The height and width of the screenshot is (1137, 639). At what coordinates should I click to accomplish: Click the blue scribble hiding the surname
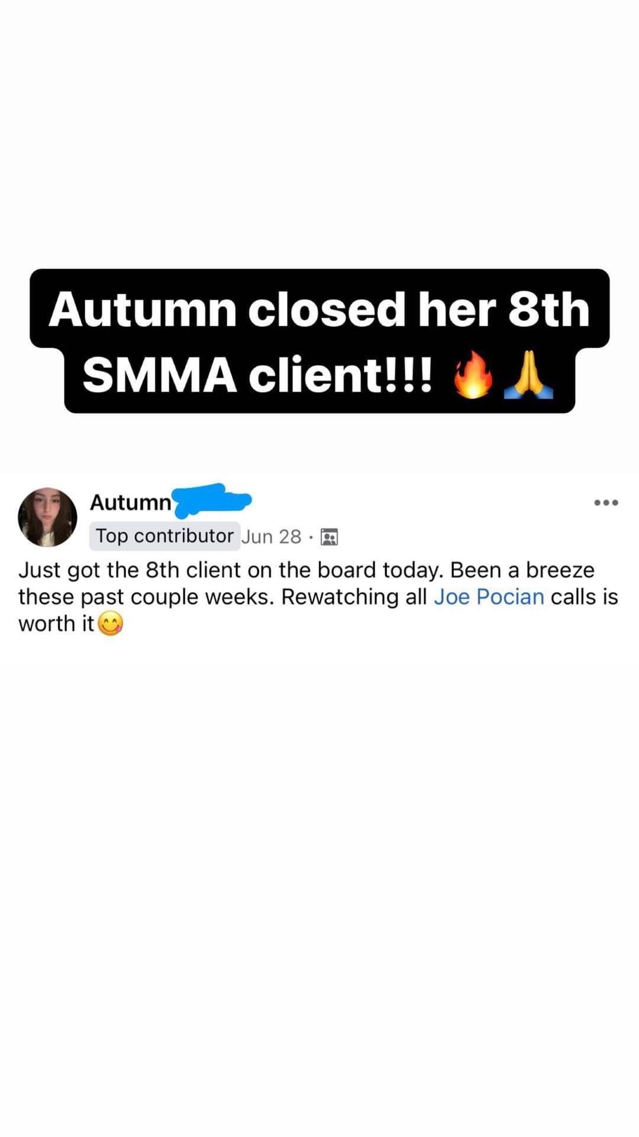click(x=211, y=499)
